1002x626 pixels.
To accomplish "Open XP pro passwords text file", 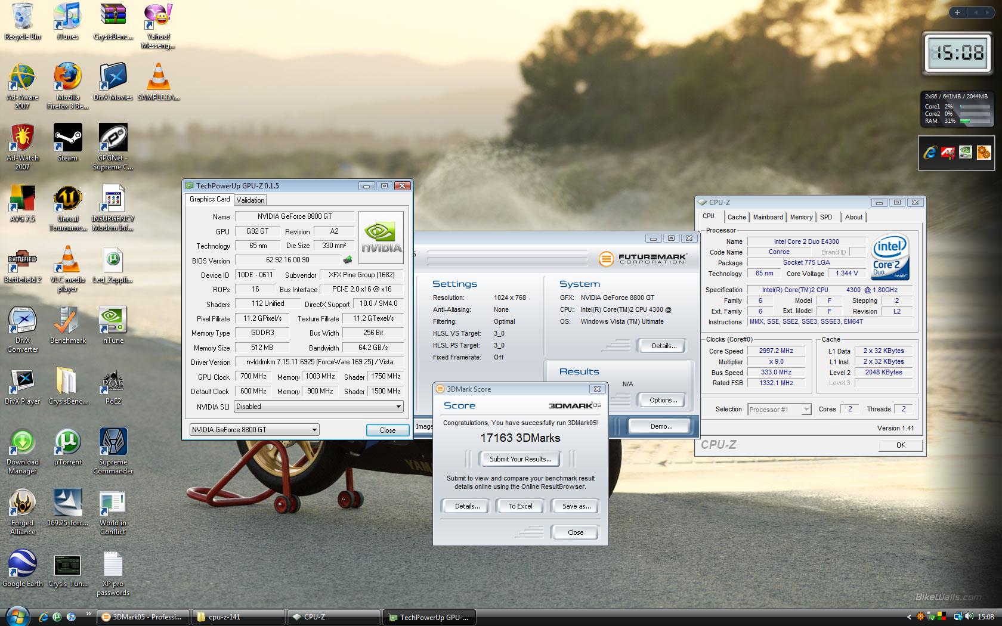I will pyautogui.click(x=113, y=572).
